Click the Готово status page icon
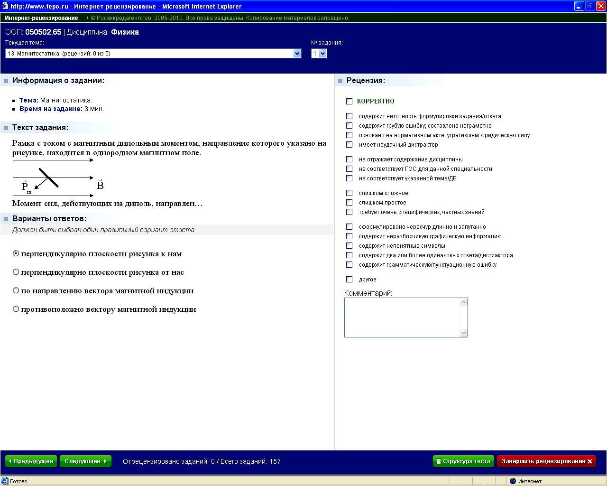This screenshot has width=607, height=486. tap(5, 481)
